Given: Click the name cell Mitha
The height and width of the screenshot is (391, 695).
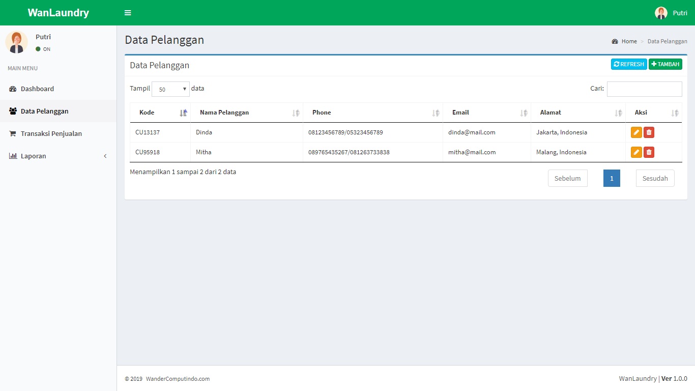Looking at the screenshot, I should 204,152.
